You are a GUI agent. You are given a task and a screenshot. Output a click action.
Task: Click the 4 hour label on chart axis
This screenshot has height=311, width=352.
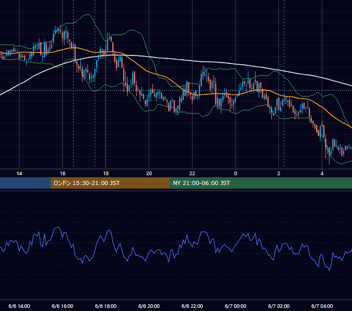322,174
